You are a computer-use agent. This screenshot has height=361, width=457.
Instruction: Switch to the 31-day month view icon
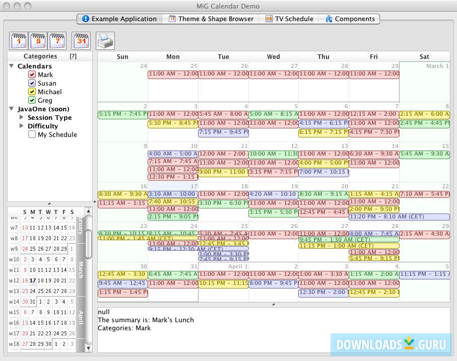81,41
